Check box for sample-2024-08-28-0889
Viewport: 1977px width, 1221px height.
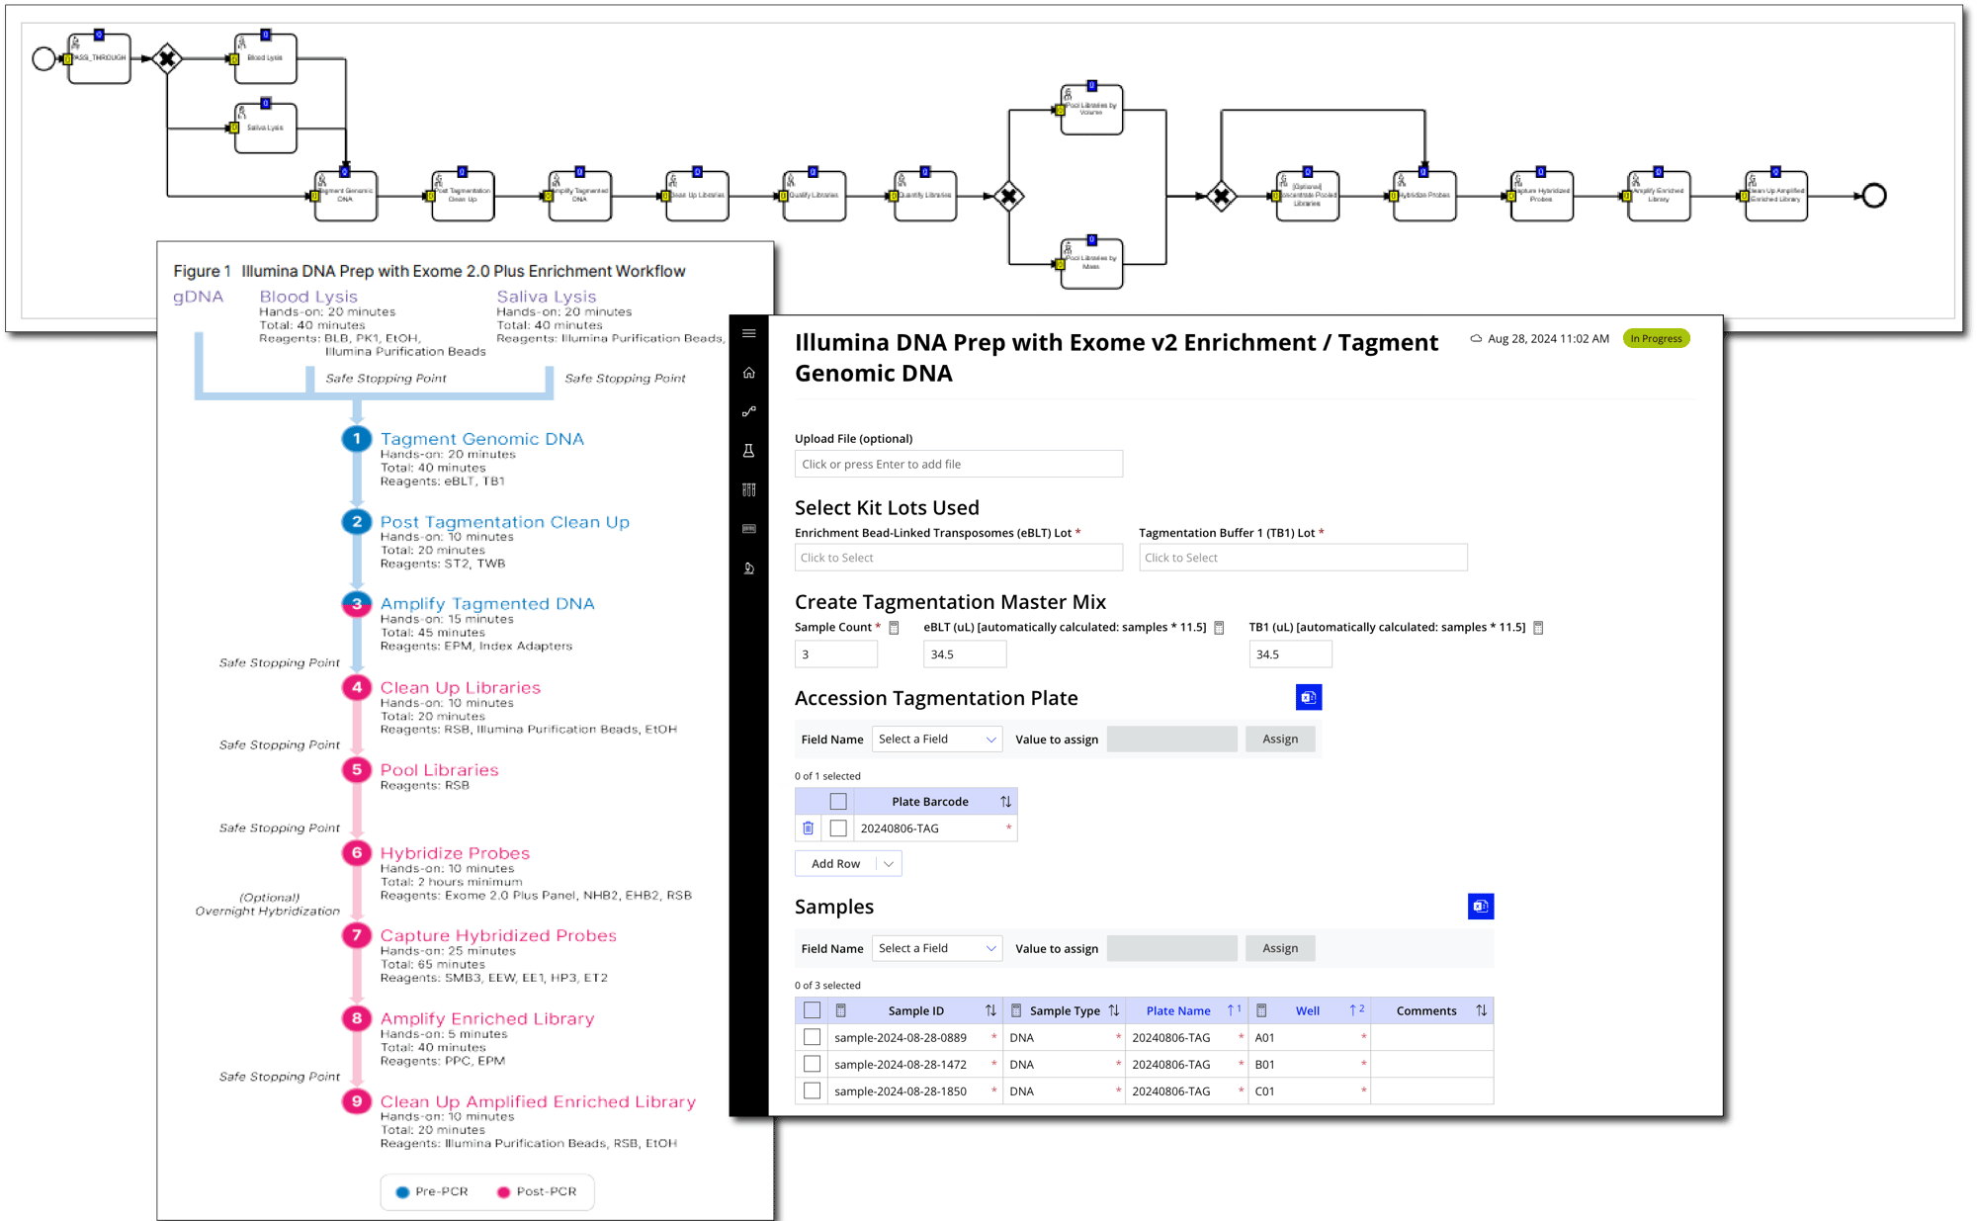[812, 1037]
